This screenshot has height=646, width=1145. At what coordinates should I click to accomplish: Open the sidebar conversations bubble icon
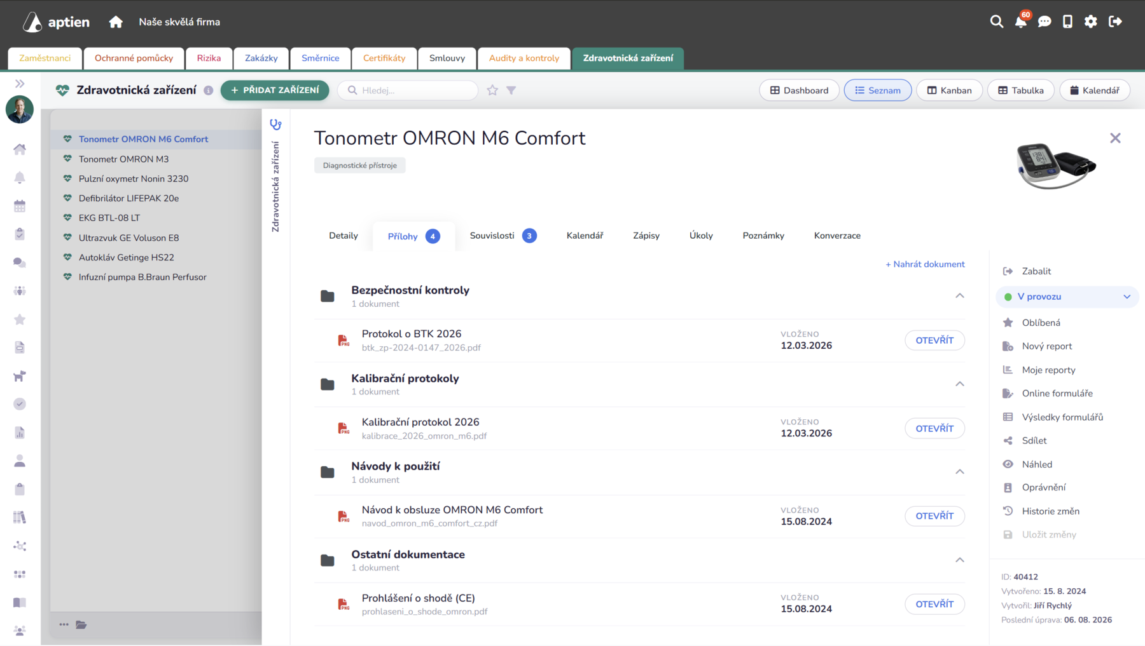(20, 262)
